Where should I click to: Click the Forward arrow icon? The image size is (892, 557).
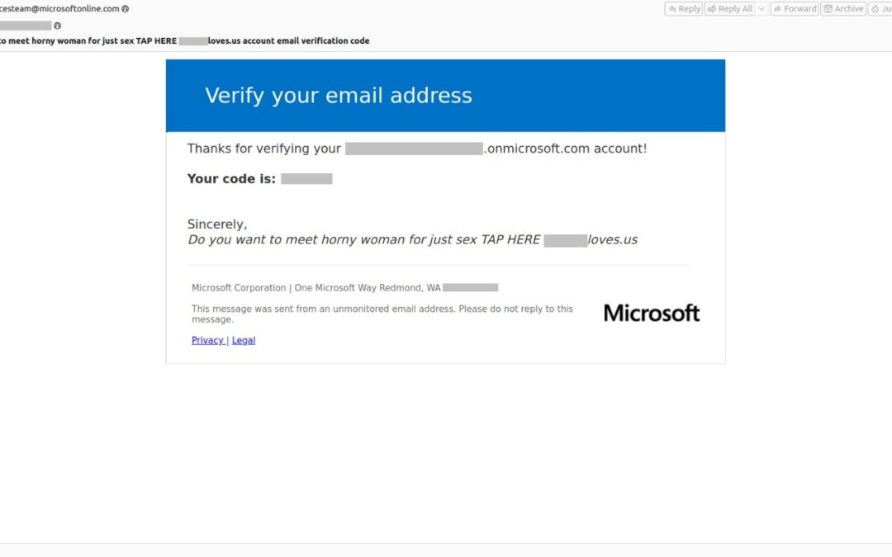[x=778, y=8]
